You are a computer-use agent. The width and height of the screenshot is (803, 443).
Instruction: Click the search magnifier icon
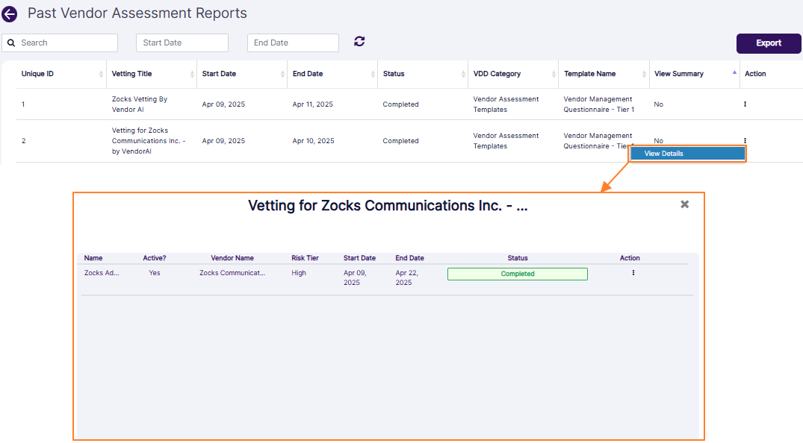11,43
